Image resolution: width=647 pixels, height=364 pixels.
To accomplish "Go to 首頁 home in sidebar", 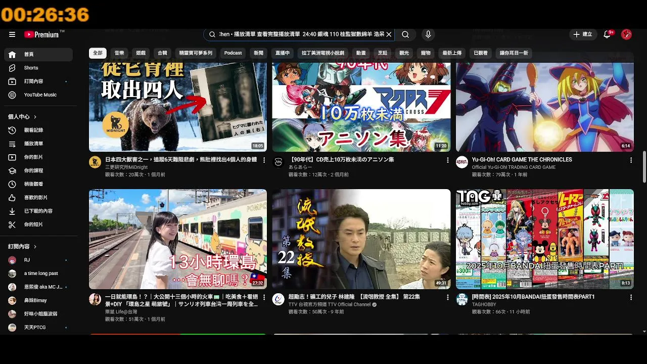I will 38,54.
